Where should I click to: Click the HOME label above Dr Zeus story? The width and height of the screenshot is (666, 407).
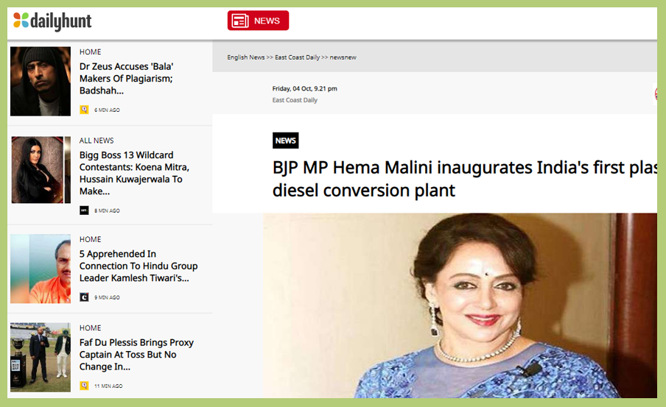coord(90,52)
